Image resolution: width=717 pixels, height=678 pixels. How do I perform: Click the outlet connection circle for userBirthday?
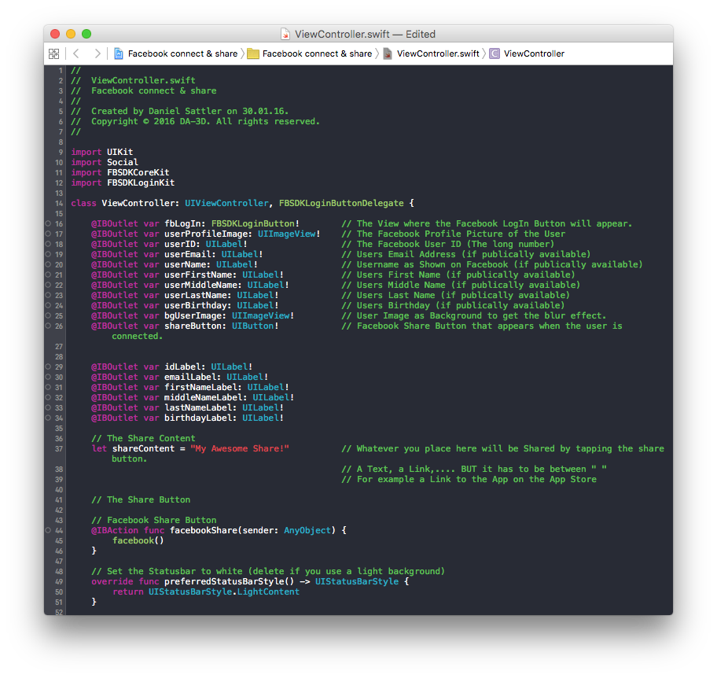[x=48, y=306]
